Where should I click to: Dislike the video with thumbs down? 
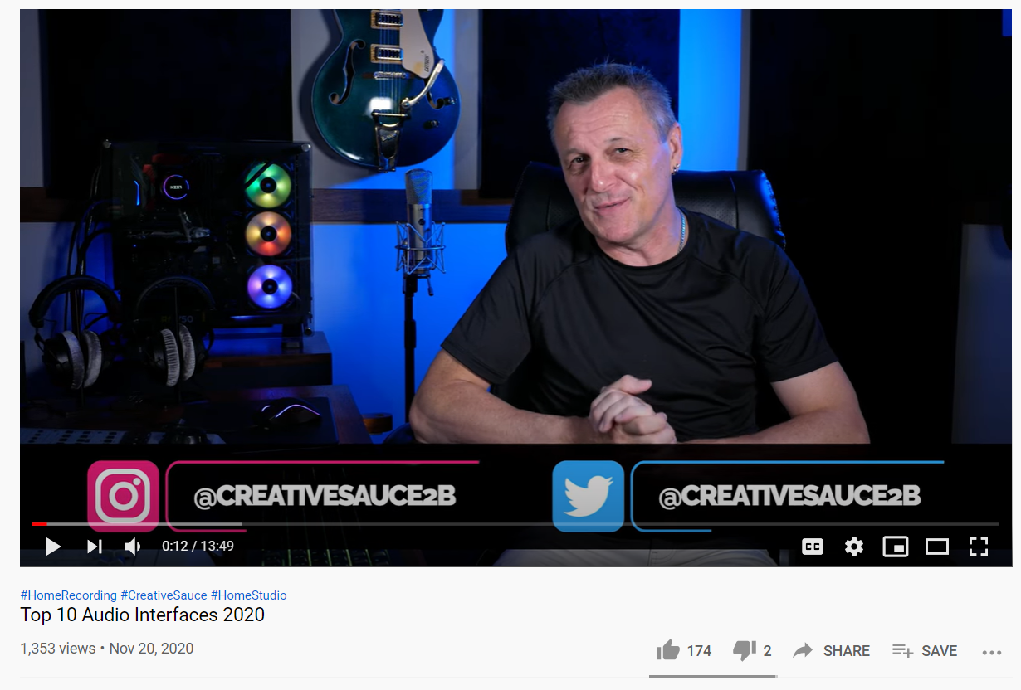(745, 651)
